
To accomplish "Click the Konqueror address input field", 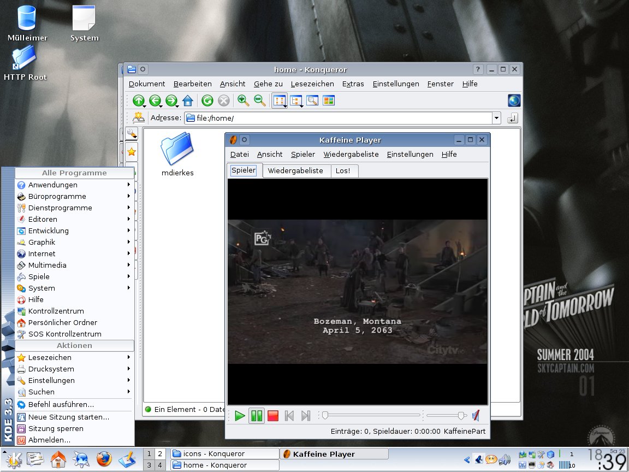I will [338, 118].
